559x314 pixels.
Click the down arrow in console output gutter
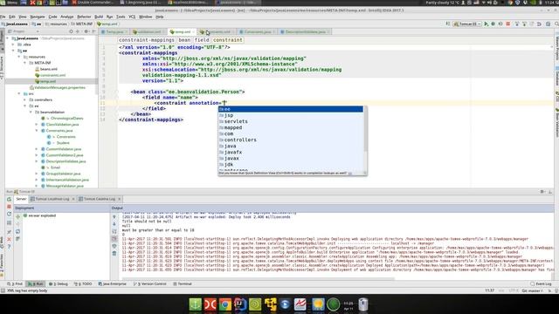point(114,224)
